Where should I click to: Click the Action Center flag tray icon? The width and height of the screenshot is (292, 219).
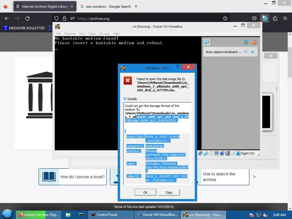click(x=252, y=215)
